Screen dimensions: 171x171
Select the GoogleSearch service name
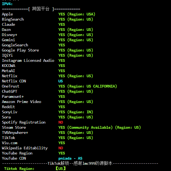click(15, 45)
